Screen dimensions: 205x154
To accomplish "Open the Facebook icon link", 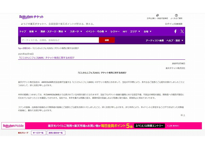I will tap(176, 31).
